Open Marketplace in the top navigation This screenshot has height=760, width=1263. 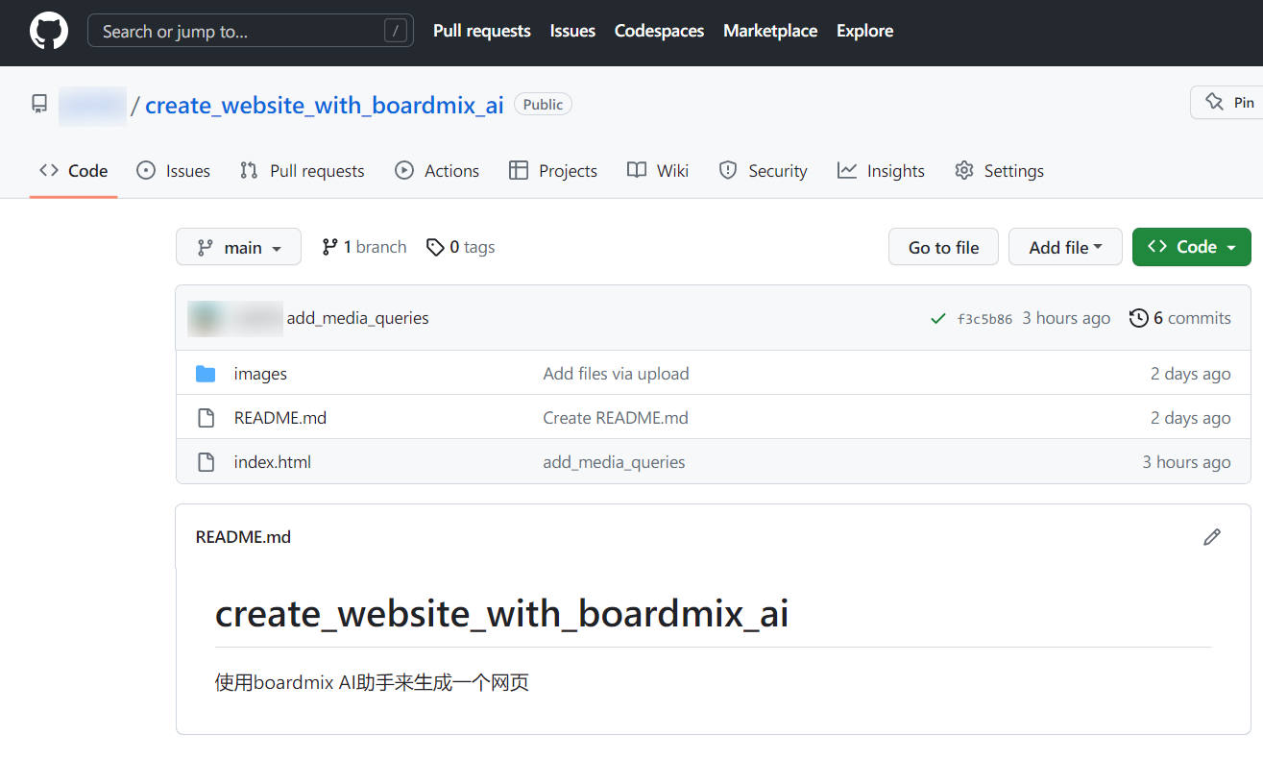click(770, 31)
